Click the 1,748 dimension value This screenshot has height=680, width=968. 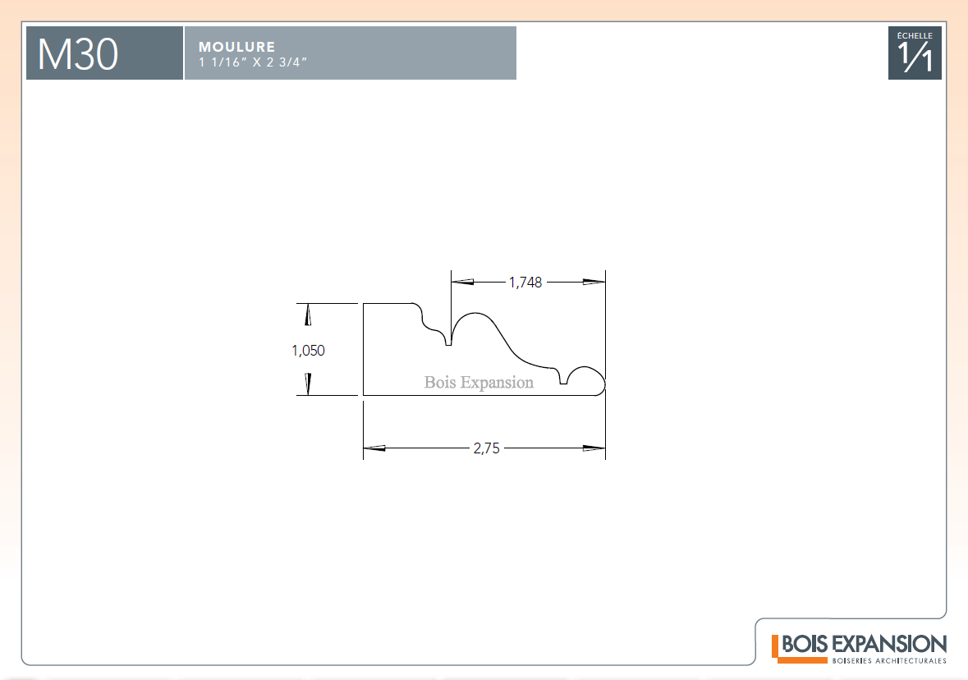[525, 283]
